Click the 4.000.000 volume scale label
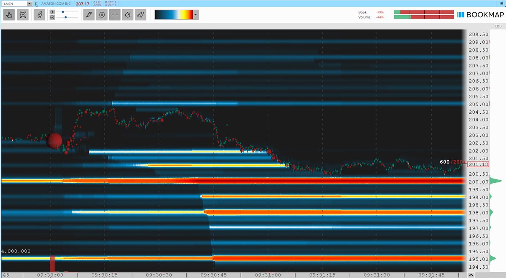The width and height of the screenshot is (506, 278). click(x=16, y=251)
